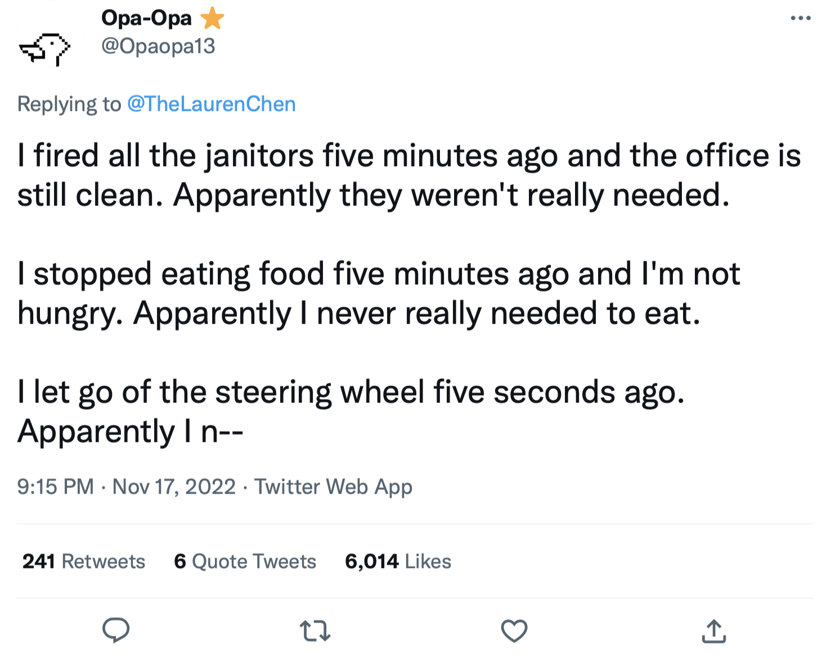The image size is (822, 658).
Task: Show the 6,014 Likes list
Action: [x=398, y=561]
